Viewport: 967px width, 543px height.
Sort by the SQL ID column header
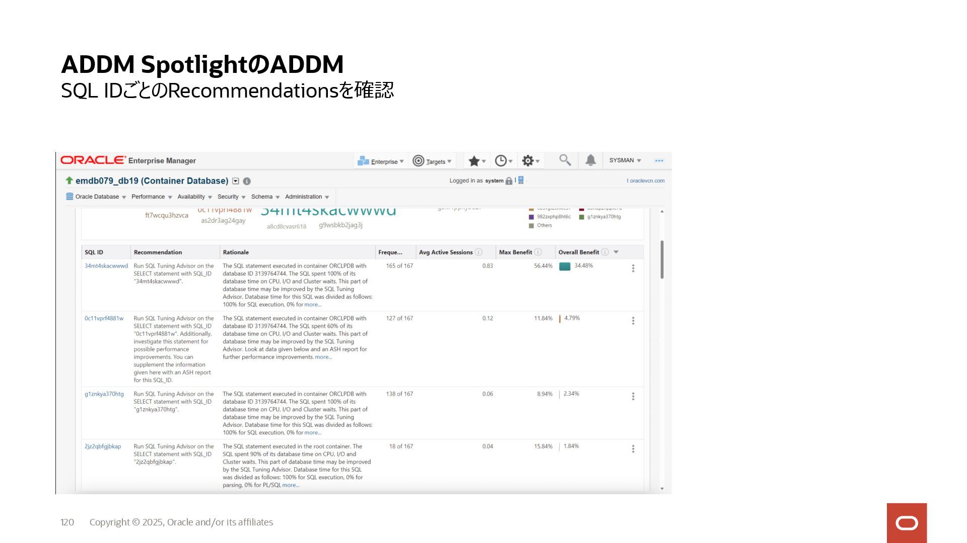(94, 252)
